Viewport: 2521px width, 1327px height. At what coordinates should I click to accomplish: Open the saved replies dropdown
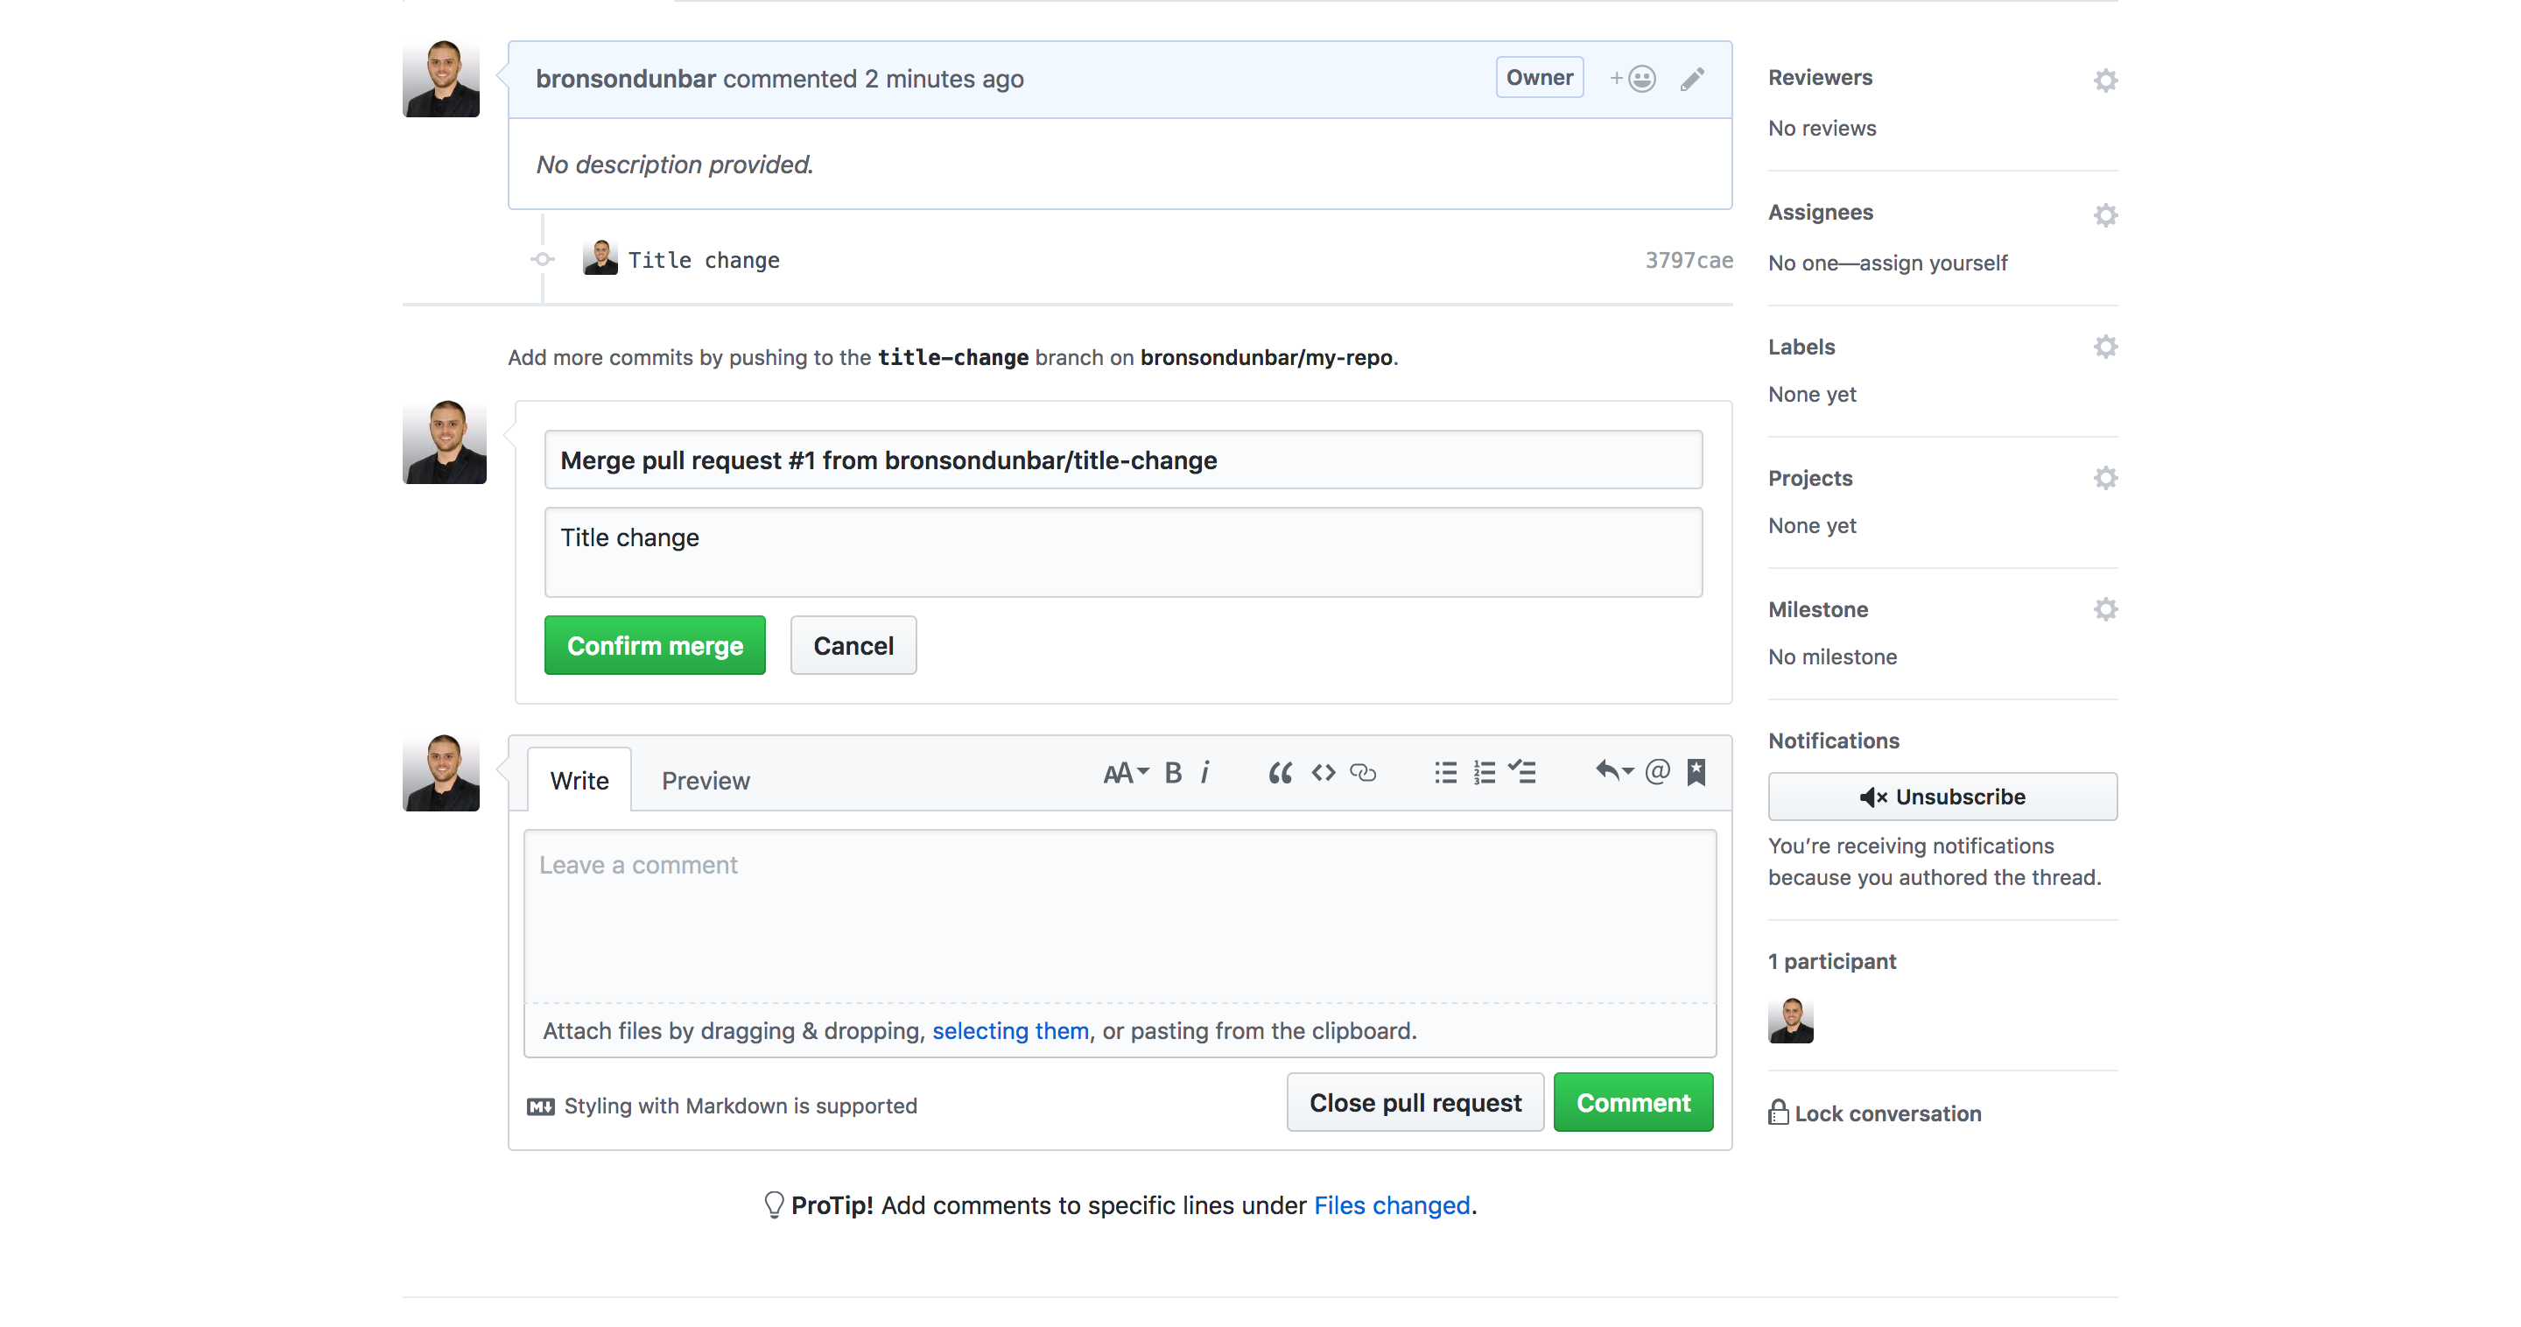1614,773
